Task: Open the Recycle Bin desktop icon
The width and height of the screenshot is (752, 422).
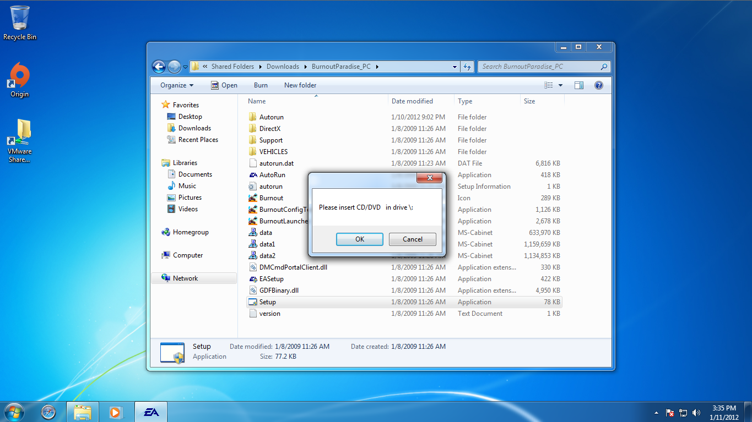Action: (x=20, y=23)
